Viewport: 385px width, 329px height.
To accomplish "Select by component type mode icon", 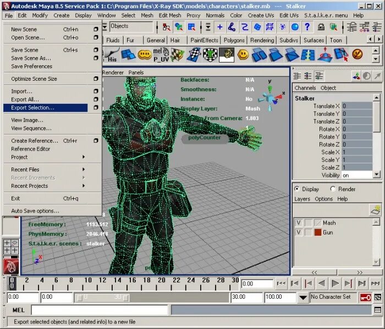I will pyautogui.click(x=191, y=27).
